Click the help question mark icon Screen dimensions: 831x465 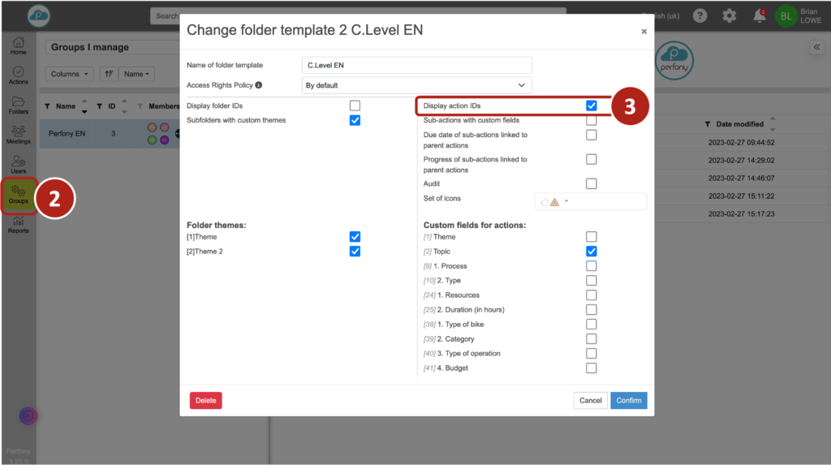700,15
